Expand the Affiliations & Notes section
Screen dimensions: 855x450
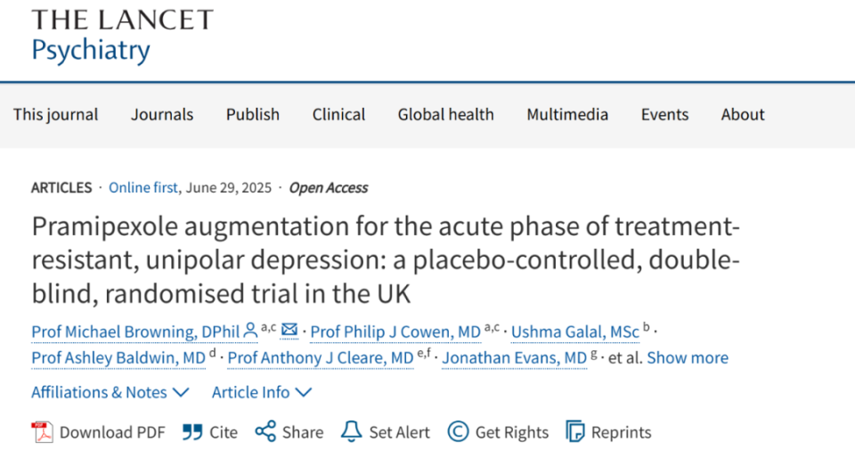[x=110, y=392]
